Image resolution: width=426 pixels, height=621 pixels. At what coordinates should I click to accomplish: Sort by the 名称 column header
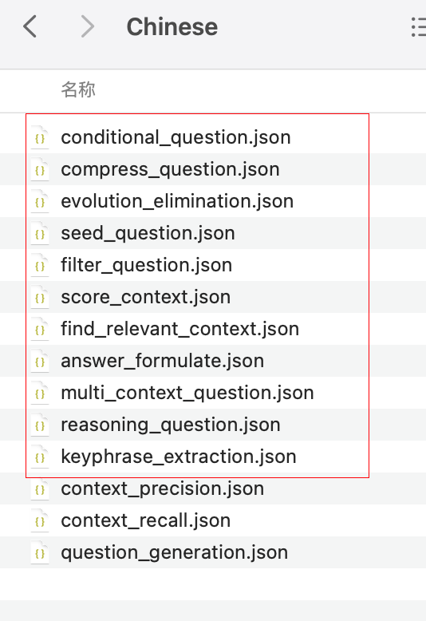[78, 89]
